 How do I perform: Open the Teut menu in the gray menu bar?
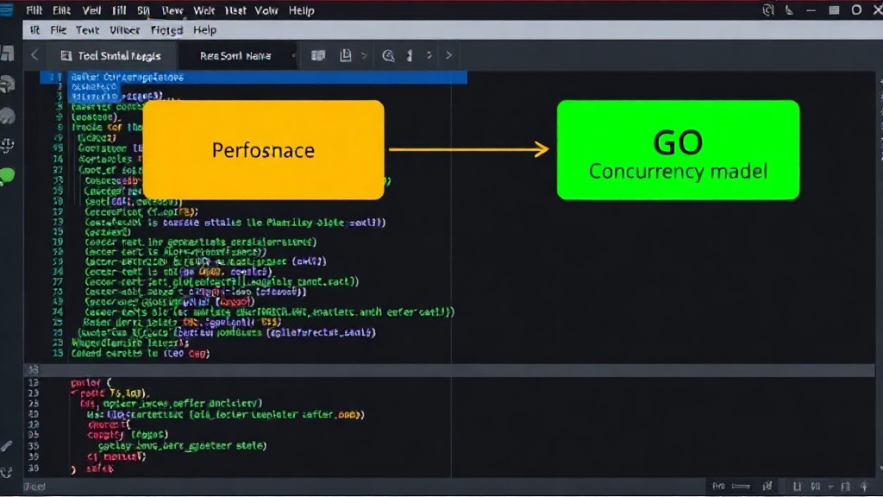coord(87,30)
